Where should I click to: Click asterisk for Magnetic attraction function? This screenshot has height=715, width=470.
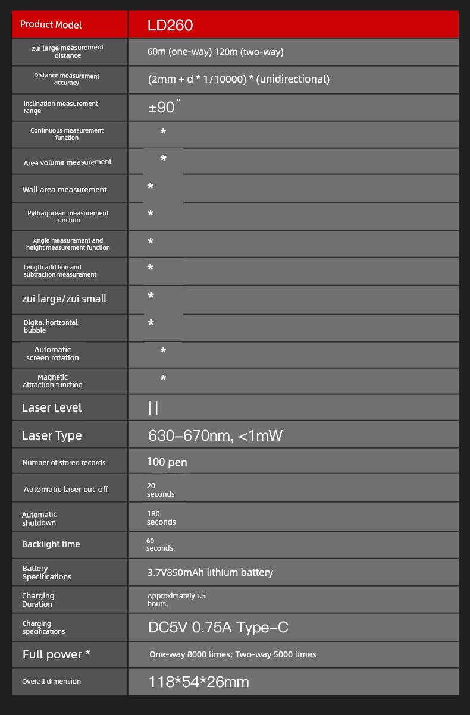[x=163, y=378]
